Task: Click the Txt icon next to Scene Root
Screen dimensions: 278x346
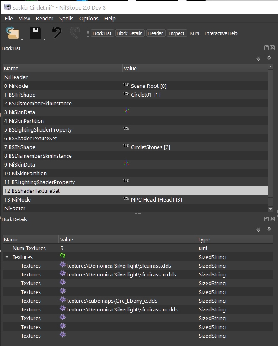Action: click(x=126, y=85)
